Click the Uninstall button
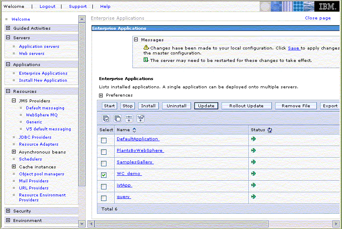This screenshot has width=342, height=229. coord(177,106)
